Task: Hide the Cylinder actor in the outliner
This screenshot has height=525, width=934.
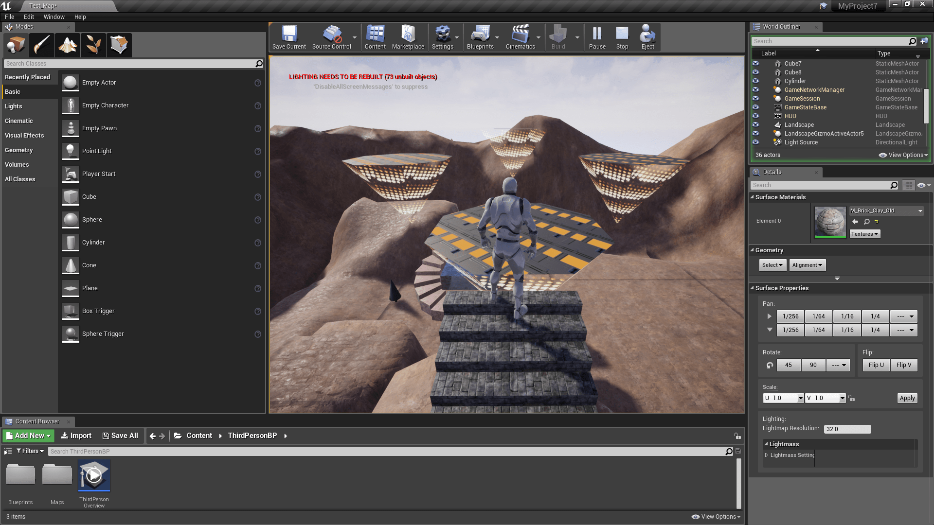Action: [755, 81]
